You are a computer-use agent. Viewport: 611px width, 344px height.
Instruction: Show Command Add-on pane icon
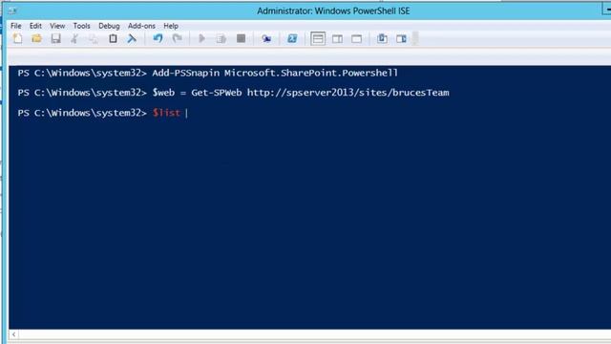coord(401,38)
